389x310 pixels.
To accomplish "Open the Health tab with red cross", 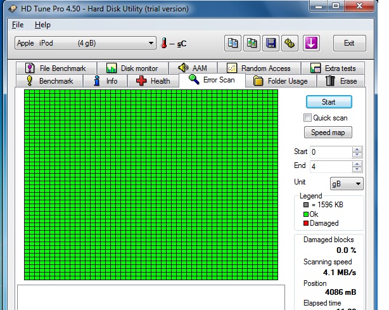I will point(153,81).
